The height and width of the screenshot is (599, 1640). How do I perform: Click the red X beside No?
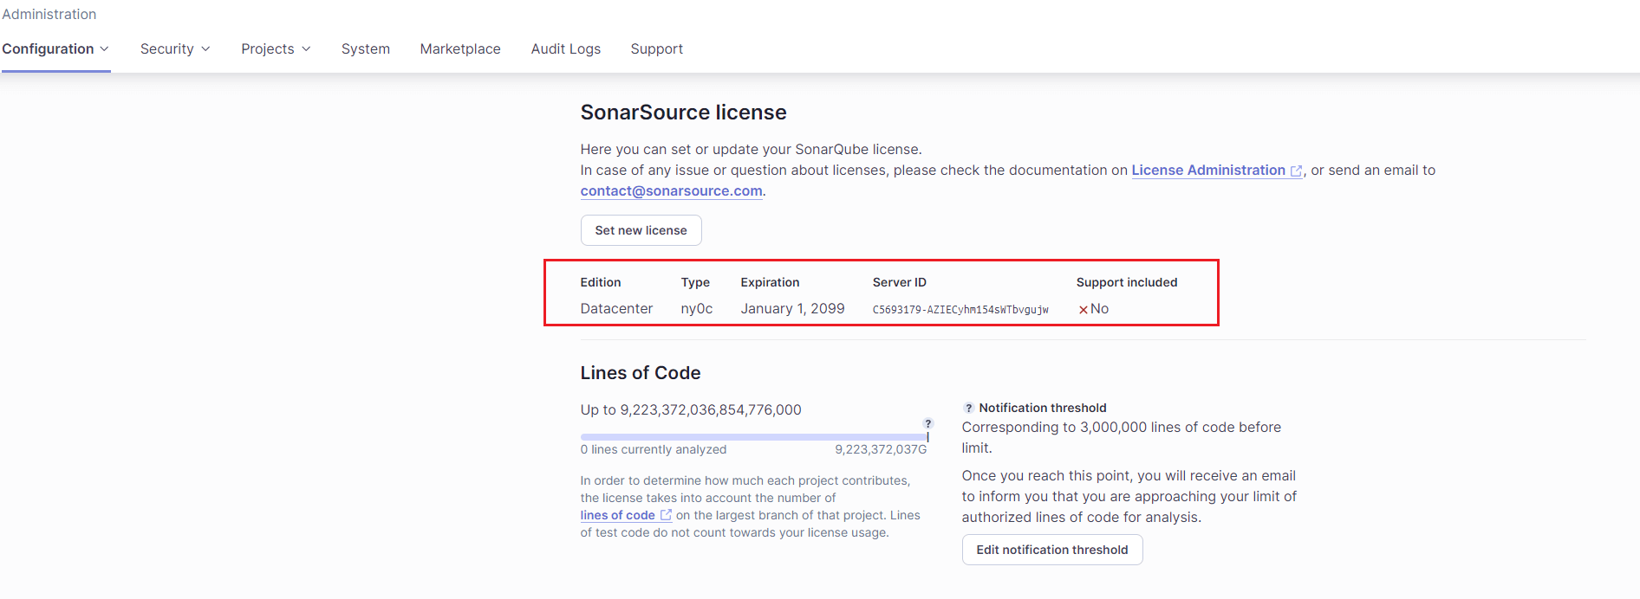point(1083,309)
